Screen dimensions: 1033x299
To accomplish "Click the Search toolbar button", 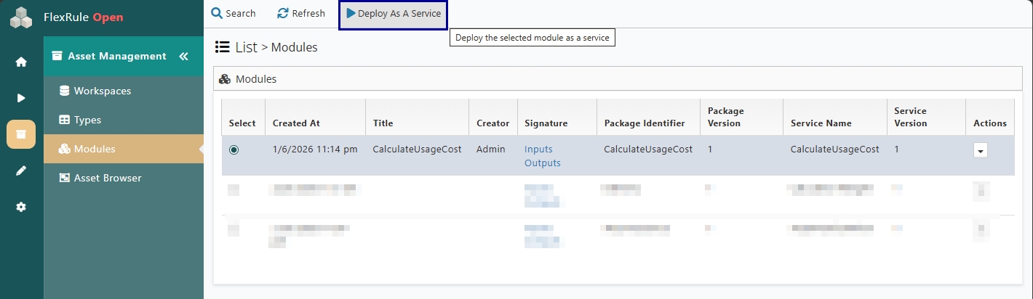I will point(234,13).
